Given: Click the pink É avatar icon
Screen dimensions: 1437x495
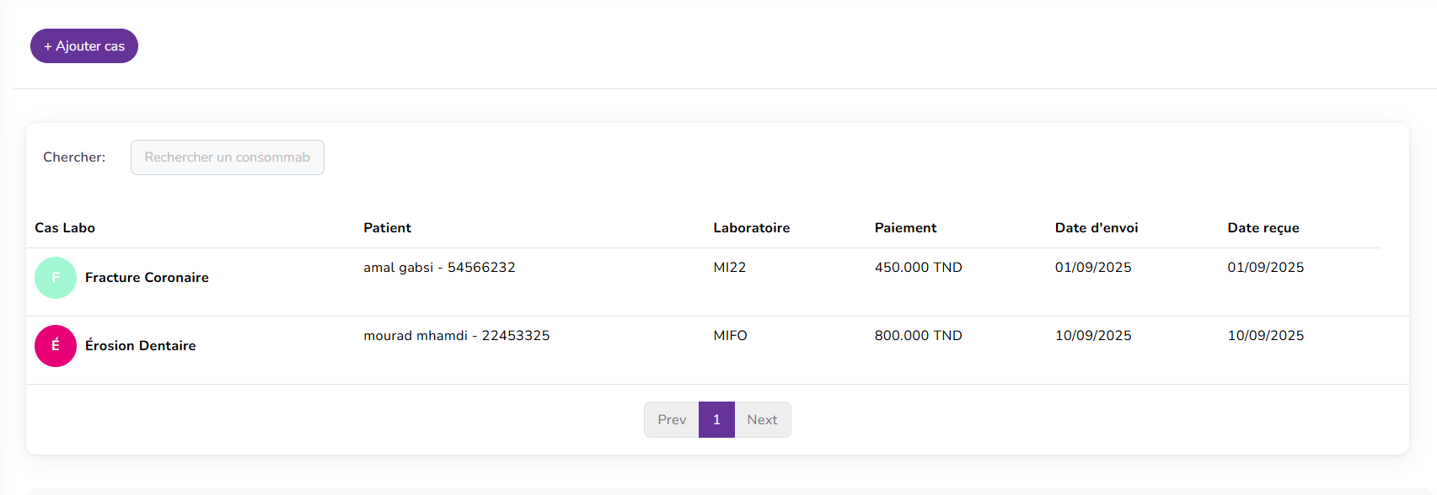Looking at the screenshot, I should (x=56, y=346).
